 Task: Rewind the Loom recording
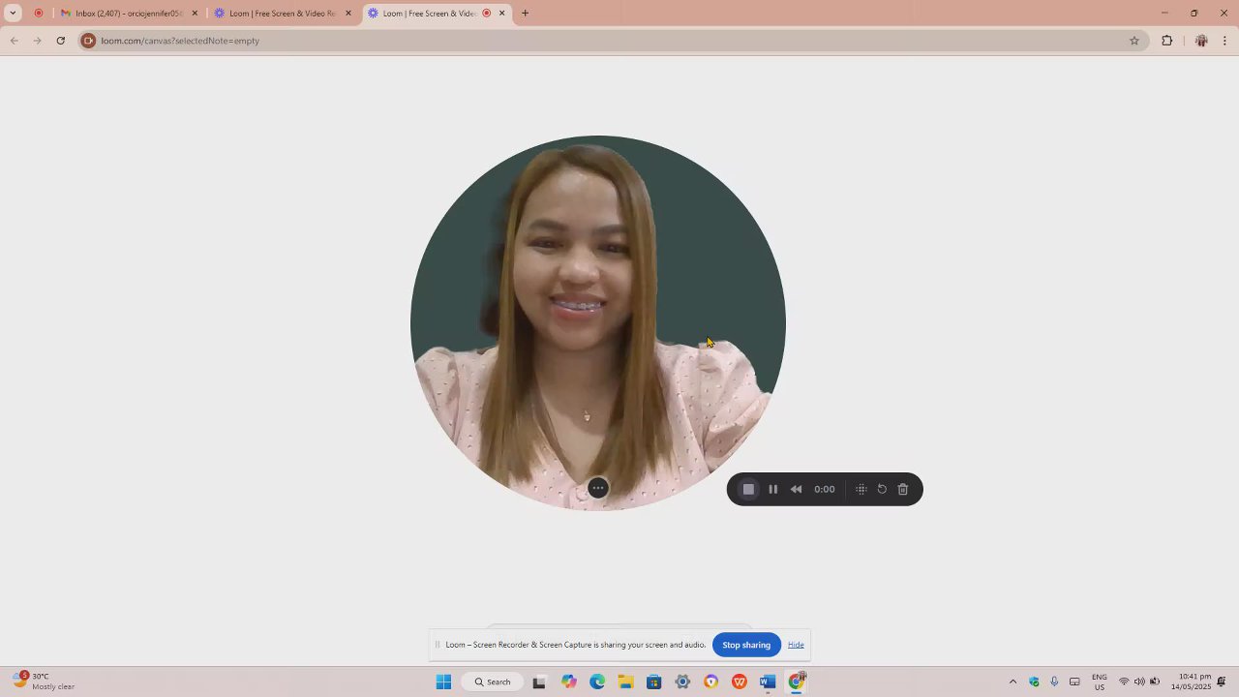[x=796, y=489]
